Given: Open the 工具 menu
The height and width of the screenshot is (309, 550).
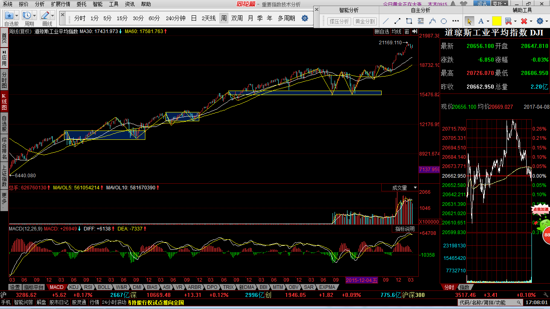Looking at the screenshot, I should [x=114, y=4].
